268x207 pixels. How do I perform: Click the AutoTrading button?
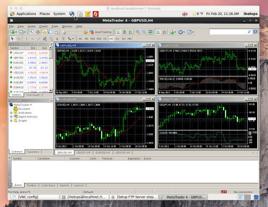[101, 32]
